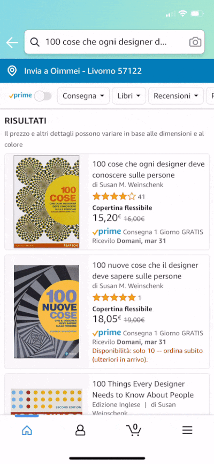
Task: Toggle the Prime filter switch
Action: pos(43,96)
